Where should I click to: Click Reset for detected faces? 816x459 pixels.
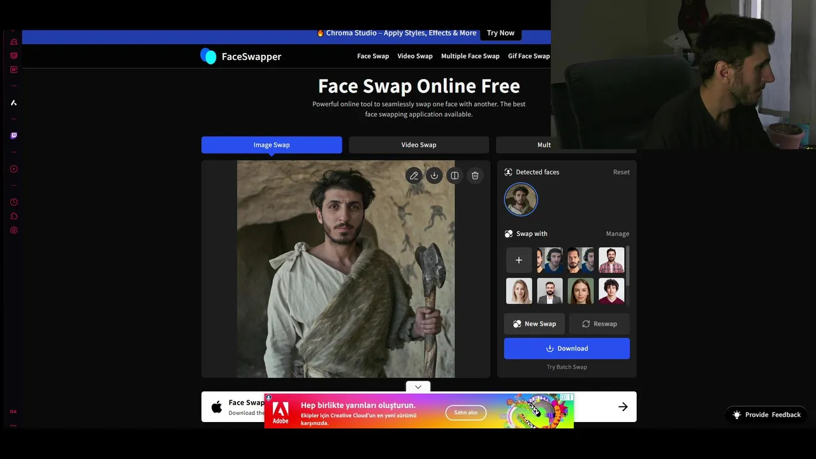(622, 172)
